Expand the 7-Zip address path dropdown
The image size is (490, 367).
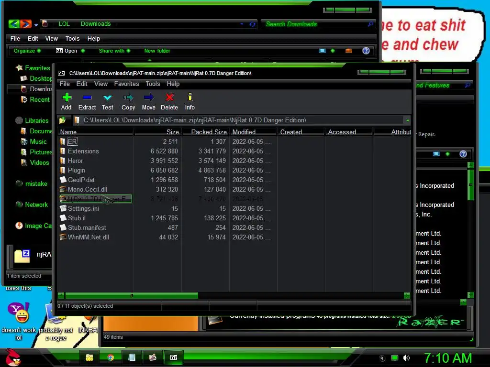click(408, 120)
